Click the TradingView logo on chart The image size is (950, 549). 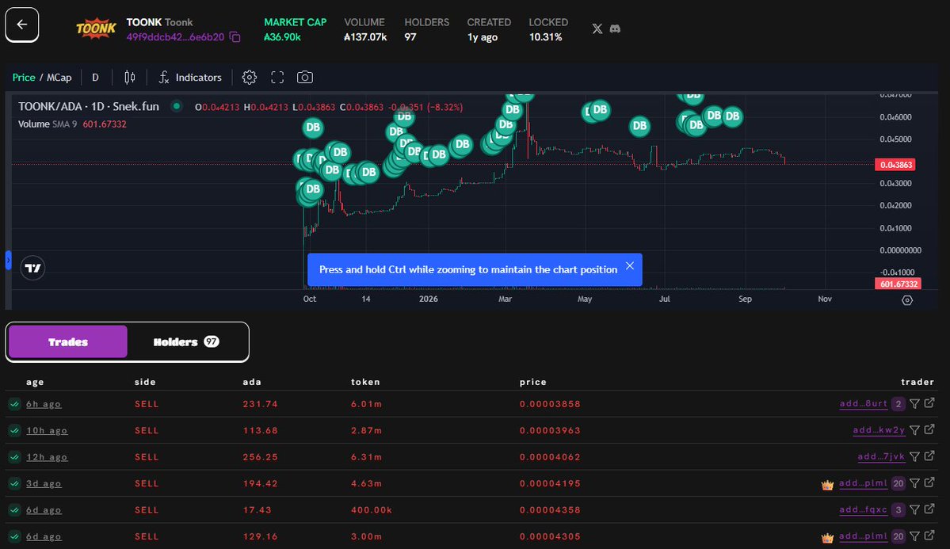click(32, 268)
